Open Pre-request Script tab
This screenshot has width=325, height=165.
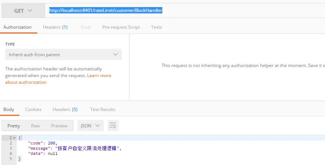(x=121, y=27)
